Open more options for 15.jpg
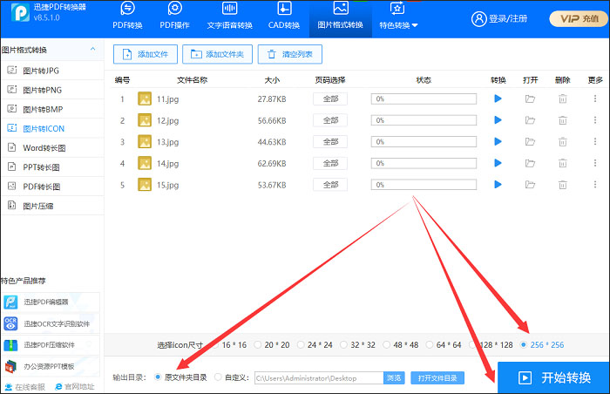Screen dimensions: 610x394 point(595,185)
